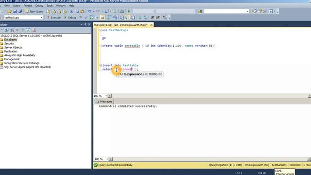The width and height of the screenshot is (311, 175).
Task: Execute the query
Action: [x=53, y=17]
